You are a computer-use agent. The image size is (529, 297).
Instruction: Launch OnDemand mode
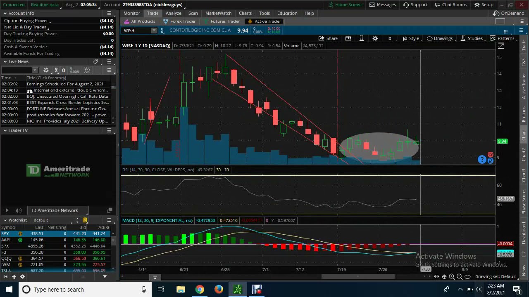[x=509, y=13]
